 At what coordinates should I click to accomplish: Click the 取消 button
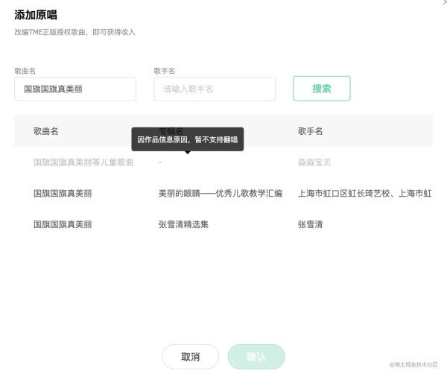coord(190,357)
